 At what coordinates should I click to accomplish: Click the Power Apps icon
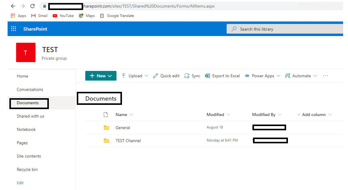tap(247, 76)
